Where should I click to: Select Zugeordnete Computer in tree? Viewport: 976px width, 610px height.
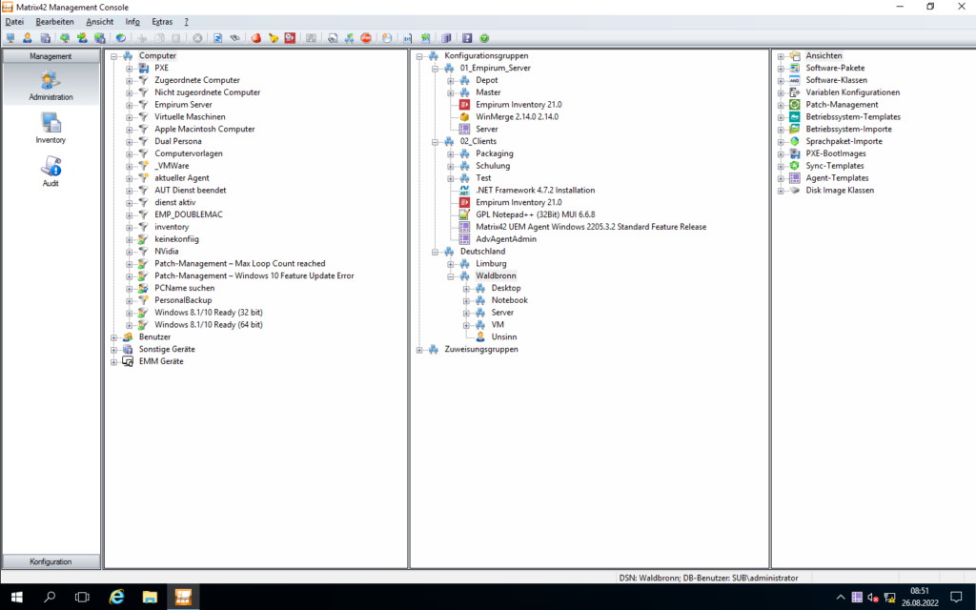pos(196,80)
